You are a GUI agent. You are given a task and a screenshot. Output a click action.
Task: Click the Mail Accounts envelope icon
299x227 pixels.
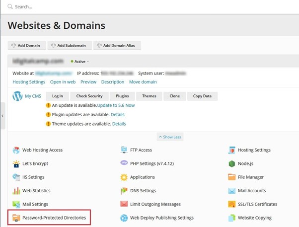pyautogui.click(x=232, y=191)
